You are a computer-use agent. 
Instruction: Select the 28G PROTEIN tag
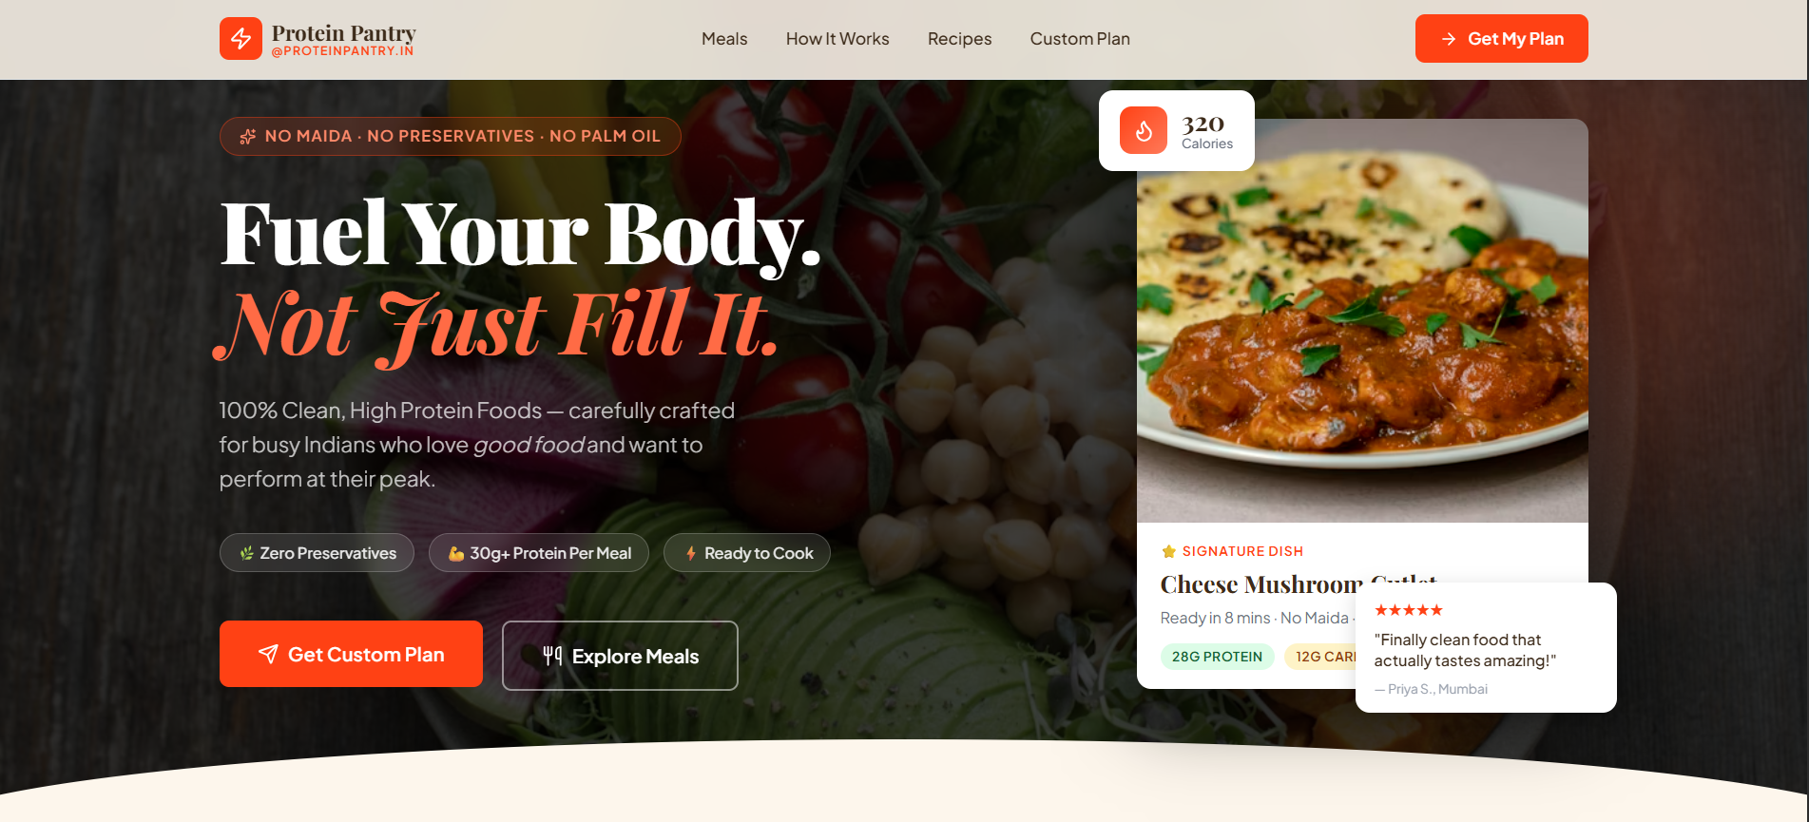point(1217,657)
